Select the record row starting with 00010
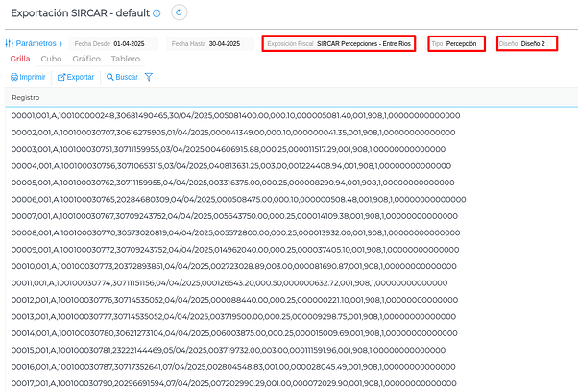The height and width of the screenshot is (391, 578). coord(234,263)
